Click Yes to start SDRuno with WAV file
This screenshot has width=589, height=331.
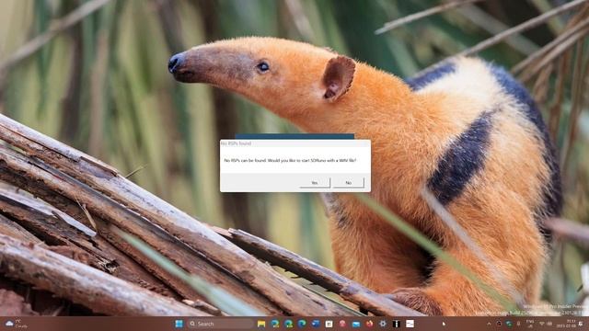click(x=315, y=182)
